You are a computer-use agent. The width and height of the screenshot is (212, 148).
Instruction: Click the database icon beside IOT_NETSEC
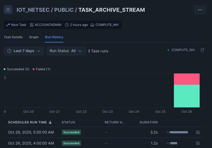(8, 10)
